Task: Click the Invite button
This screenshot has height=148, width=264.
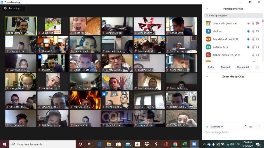Action: click(x=211, y=67)
